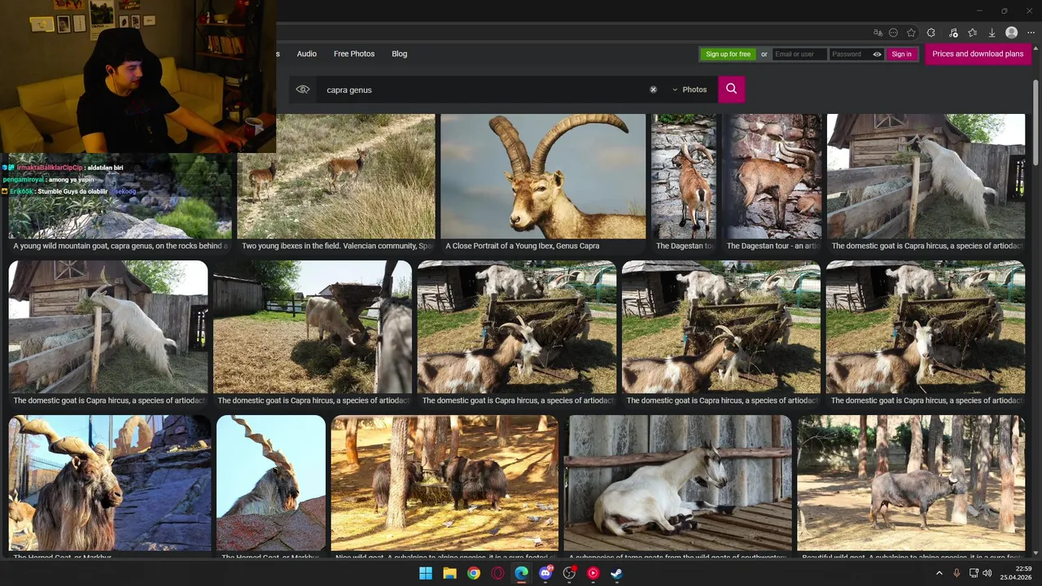Open Discord from the taskbar

tap(545, 573)
